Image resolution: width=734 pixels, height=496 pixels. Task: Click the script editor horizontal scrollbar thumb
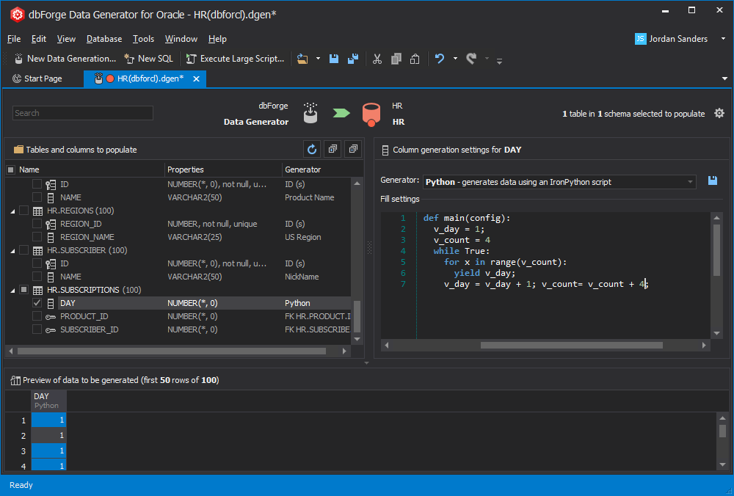click(571, 346)
